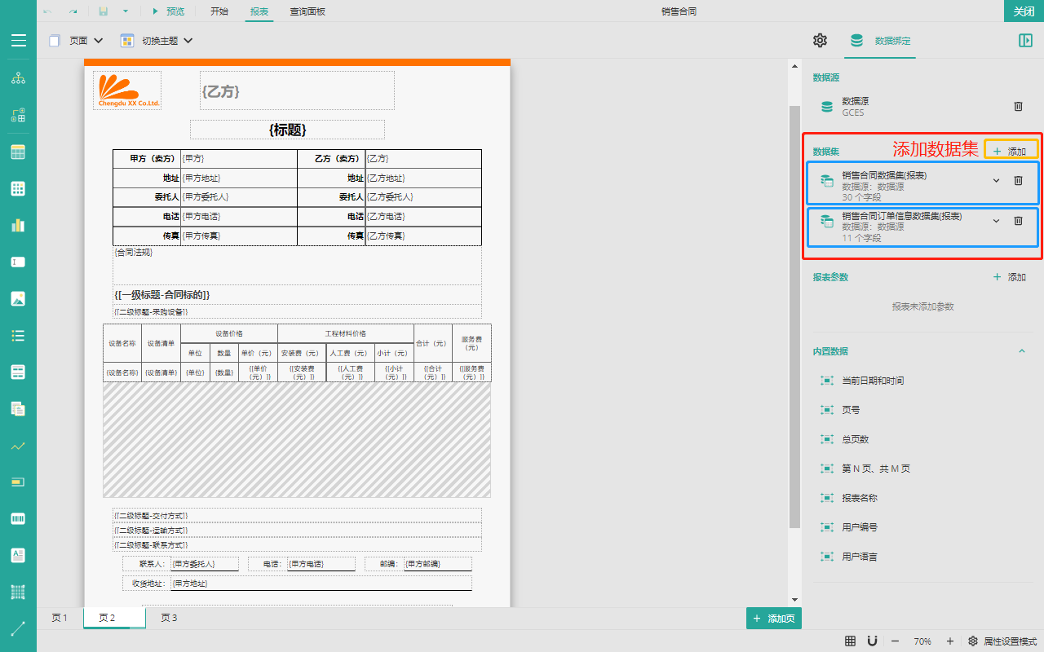Open the properties gear icon in right panel
1044x652 pixels.
tap(820, 41)
